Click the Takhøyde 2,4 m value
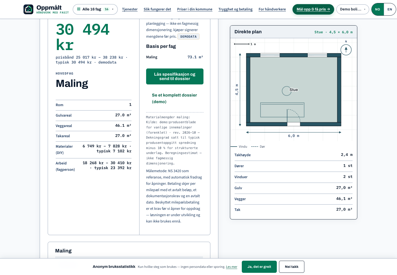 [347, 155]
